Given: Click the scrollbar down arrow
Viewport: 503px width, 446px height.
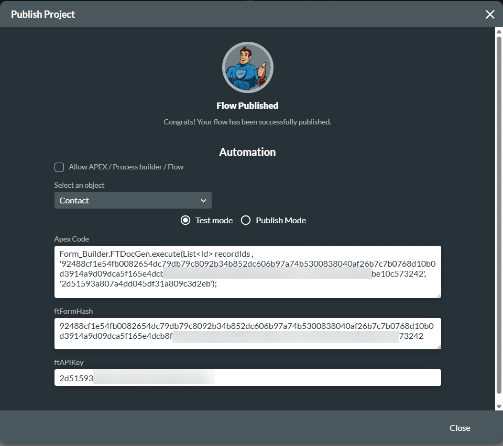Looking at the screenshot, I should (499, 405).
